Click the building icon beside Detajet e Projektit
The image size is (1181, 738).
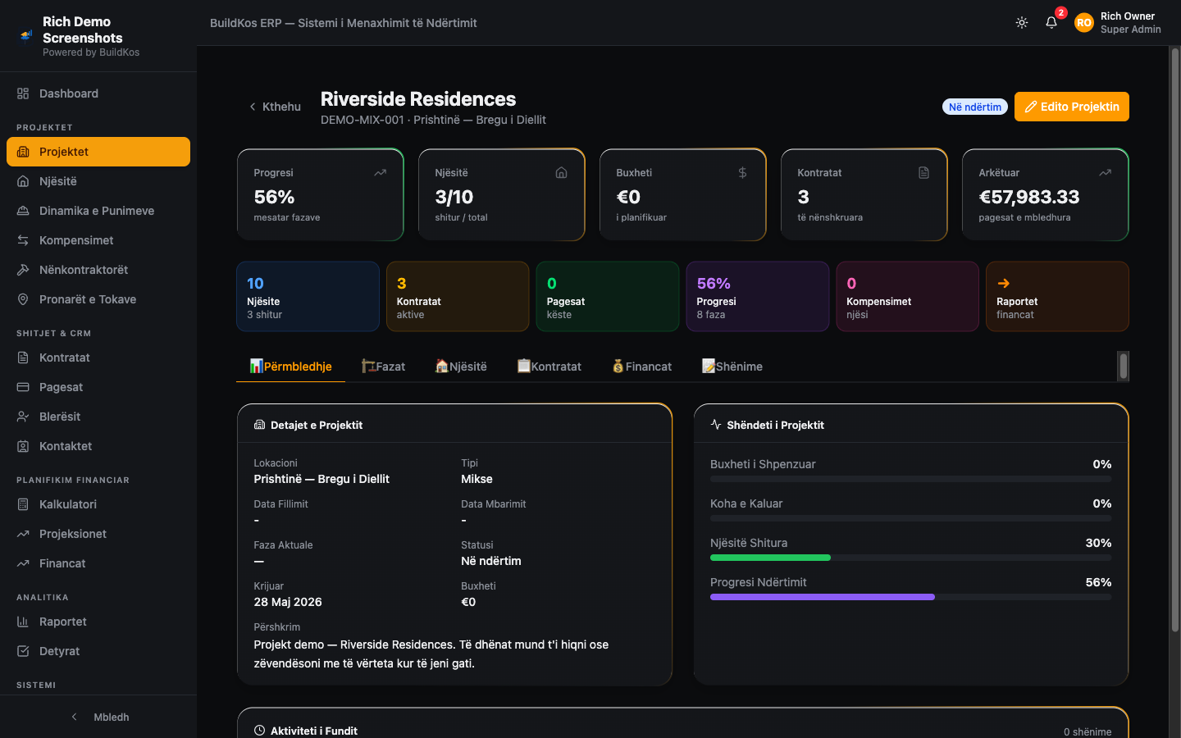coord(259,425)
